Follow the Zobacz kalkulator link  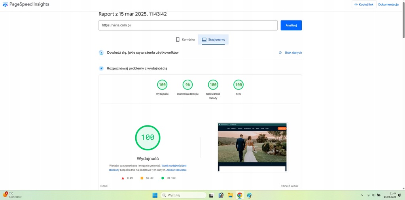click(176, 170)
